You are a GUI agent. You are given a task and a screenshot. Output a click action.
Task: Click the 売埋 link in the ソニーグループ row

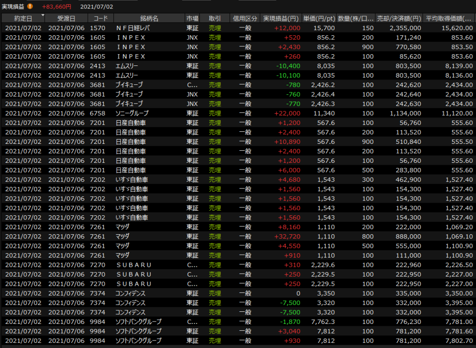215,113
